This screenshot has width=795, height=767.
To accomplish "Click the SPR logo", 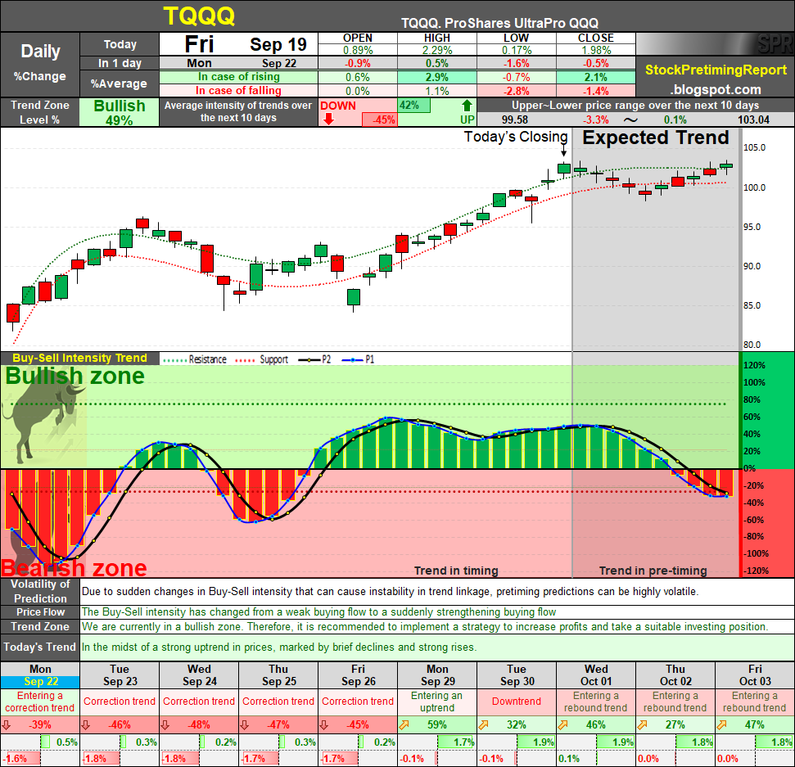I will pyautogui.click(x=775, y=44).
